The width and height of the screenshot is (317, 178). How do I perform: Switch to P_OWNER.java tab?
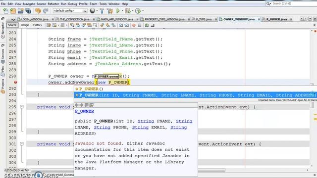coord(276,19)
